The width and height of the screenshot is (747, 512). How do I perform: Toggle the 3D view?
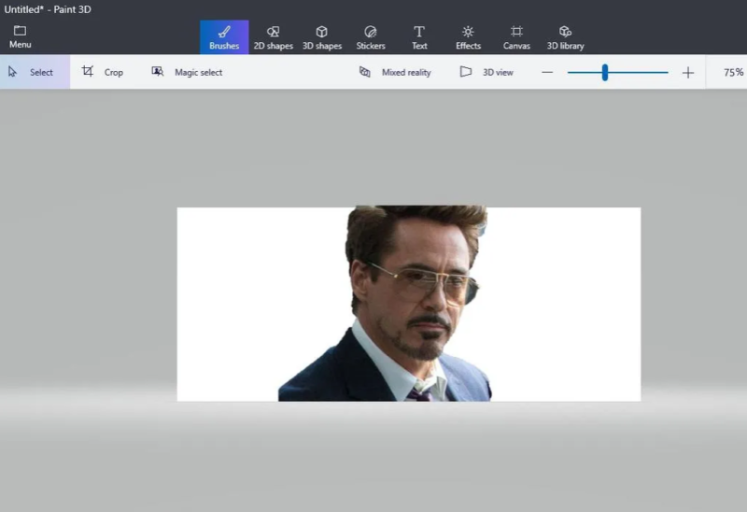486,72
